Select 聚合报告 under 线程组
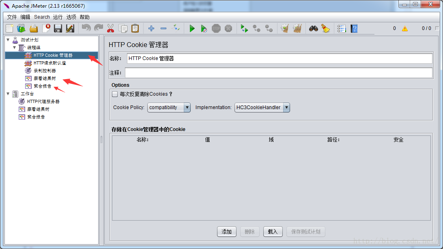 pyautogui.click(x=42, y=86)
